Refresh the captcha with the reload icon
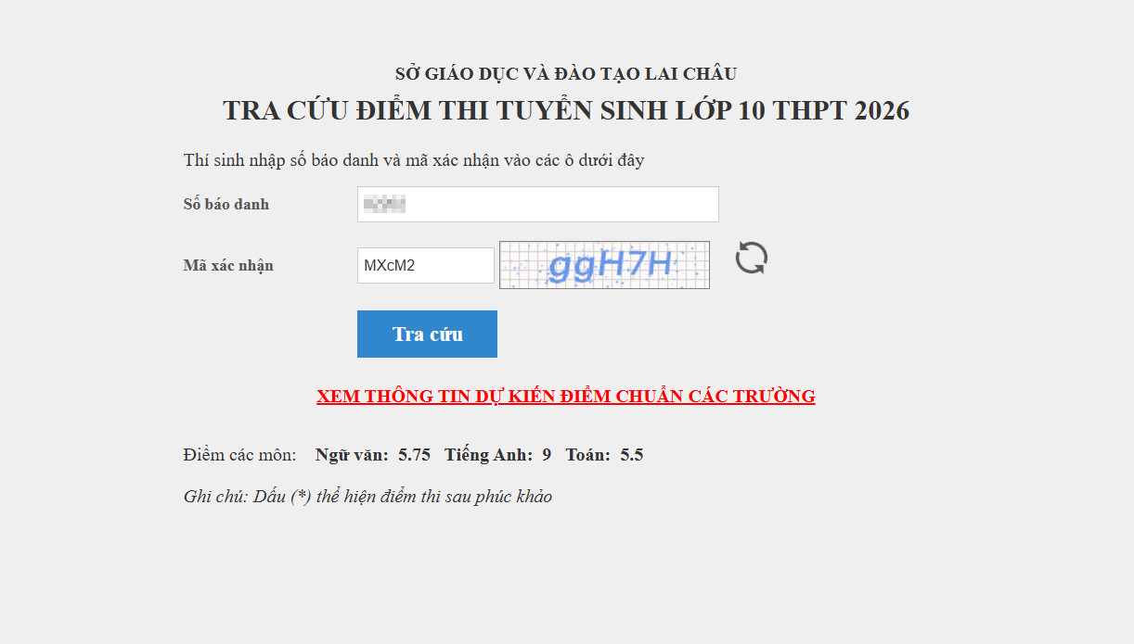The height and width of the screenshot is (644, 1134). click(x=752, y=258)
